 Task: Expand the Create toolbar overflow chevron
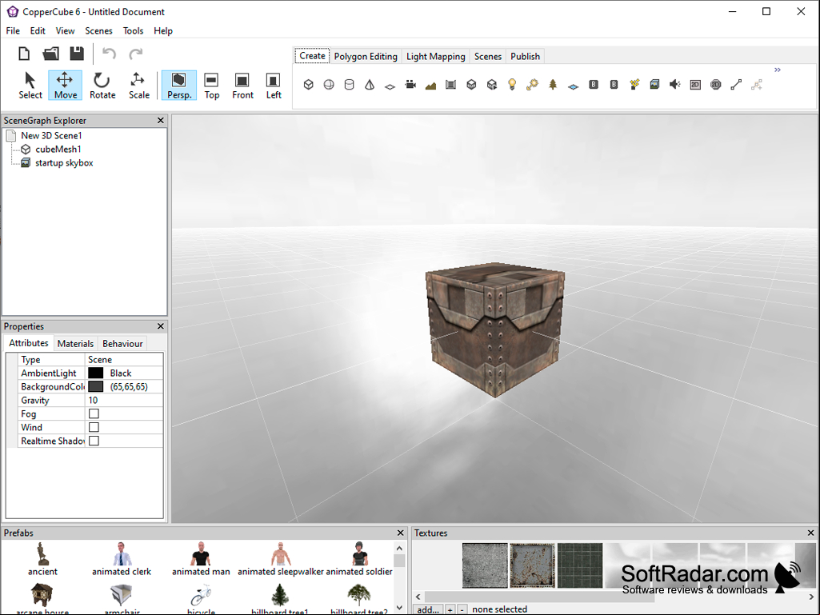pyautogui.click(x=778, y=70)
